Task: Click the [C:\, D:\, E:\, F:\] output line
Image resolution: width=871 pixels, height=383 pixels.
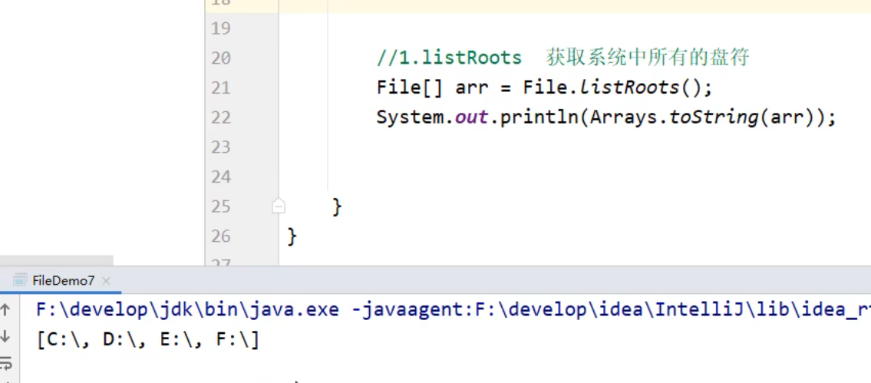Action: point(148,339)
